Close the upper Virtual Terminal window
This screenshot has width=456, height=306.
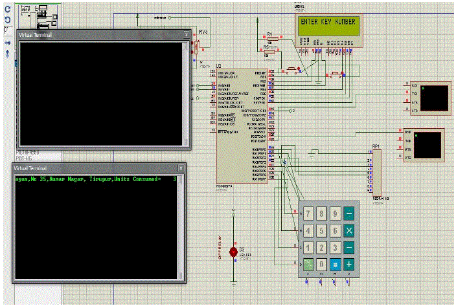(187, 35)
